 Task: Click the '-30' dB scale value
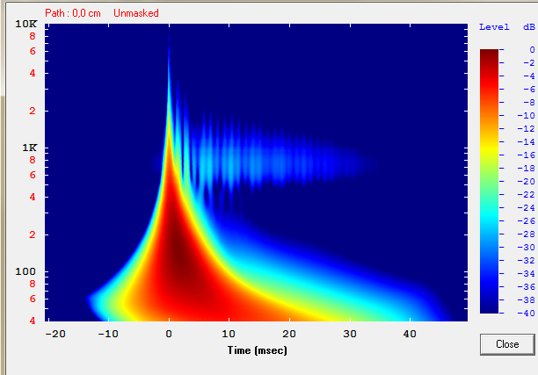click(526, 247)
